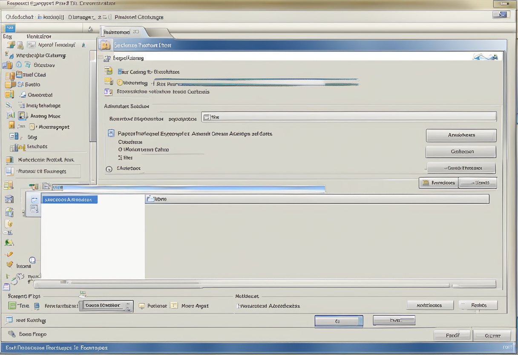
Task: Click the folder icon on the Reminders button
Action: coord(425,183)
